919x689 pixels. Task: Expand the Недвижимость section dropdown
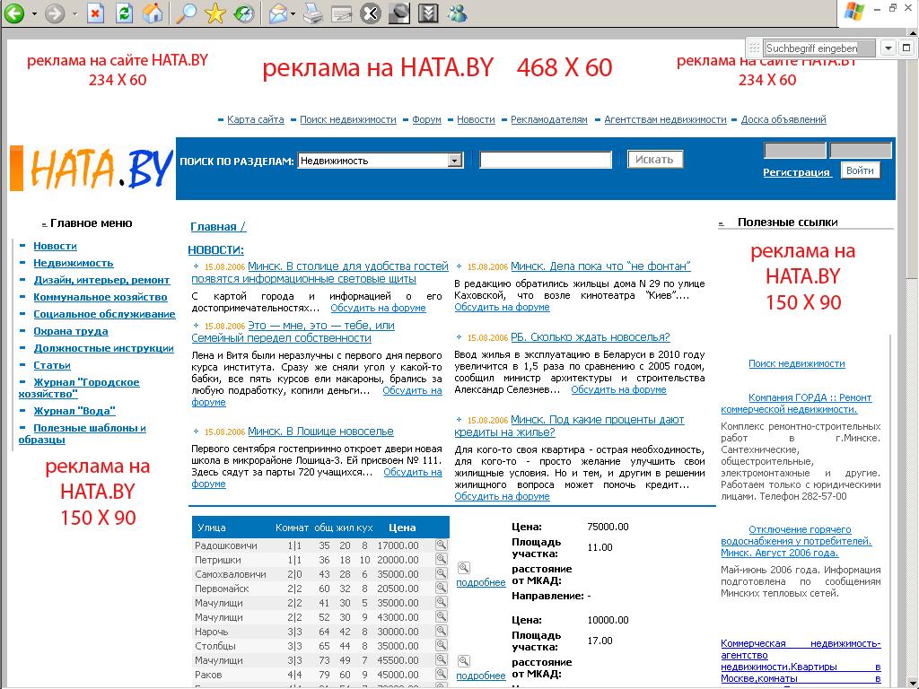pyautogui.click(x=455, y=160)
